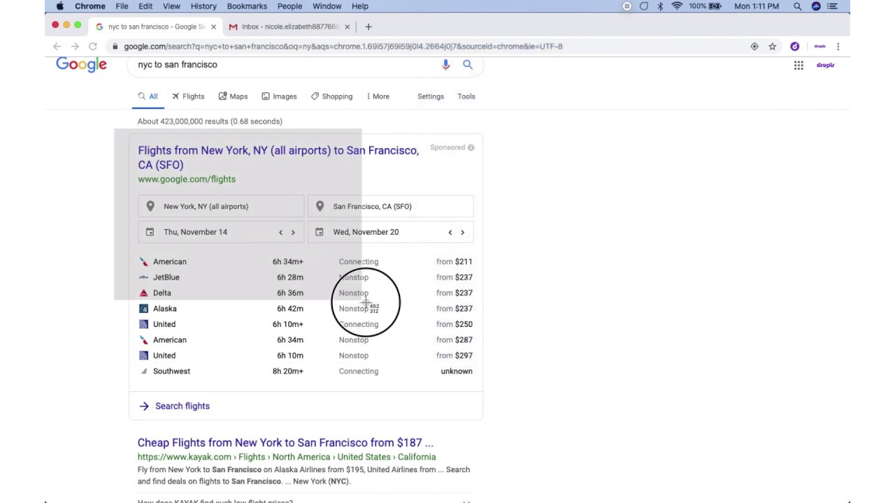Switch to Maps search tab
Image resolution: width=895 pixels, height=503 pixels.
234,96
